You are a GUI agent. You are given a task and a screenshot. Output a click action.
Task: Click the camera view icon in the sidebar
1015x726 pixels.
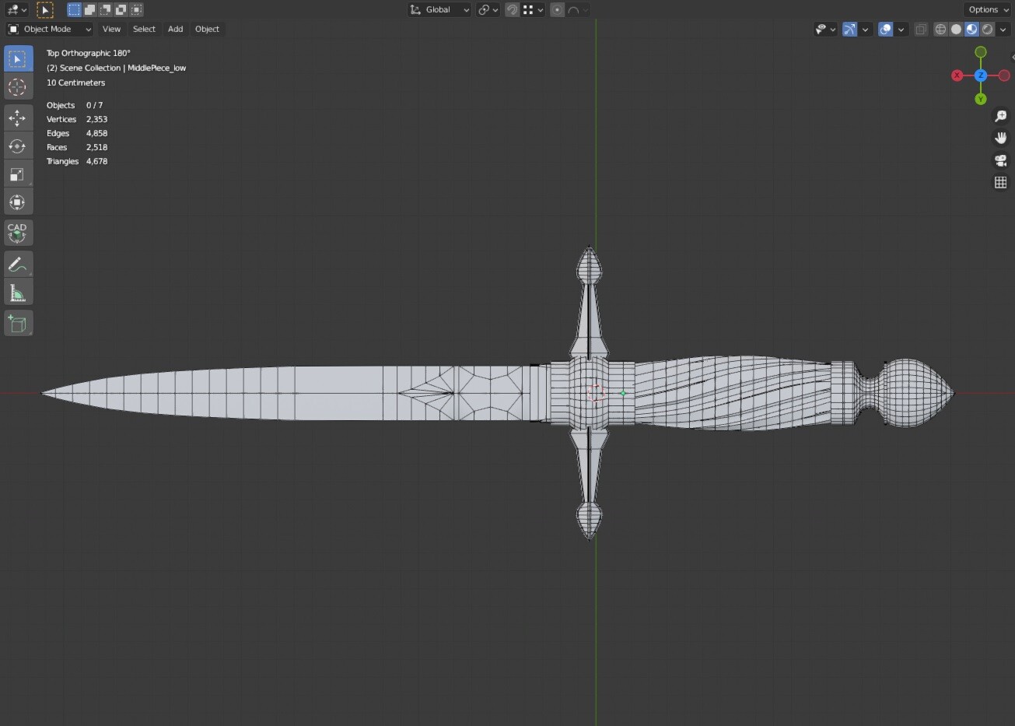tap(1001, 160)
